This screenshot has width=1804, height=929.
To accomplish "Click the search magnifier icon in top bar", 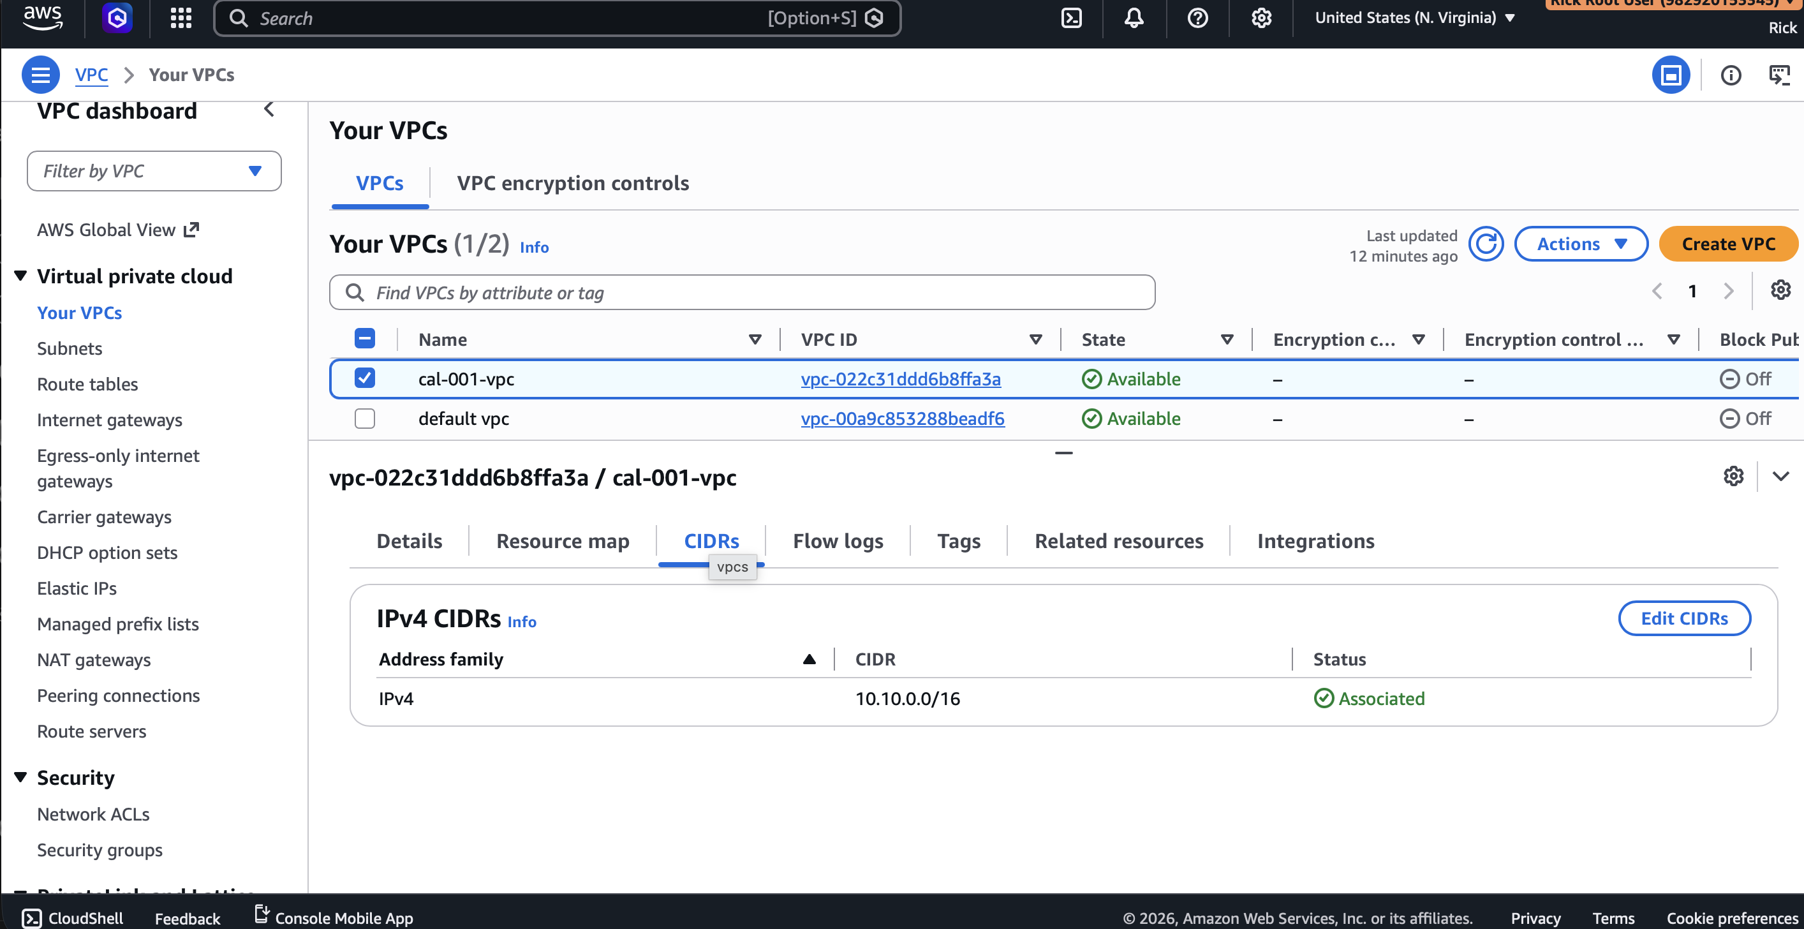I will click(239, 19).
